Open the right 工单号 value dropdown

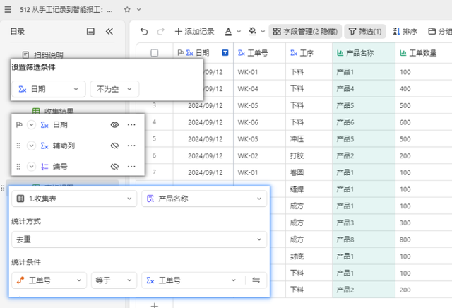[x=192, y=280]
